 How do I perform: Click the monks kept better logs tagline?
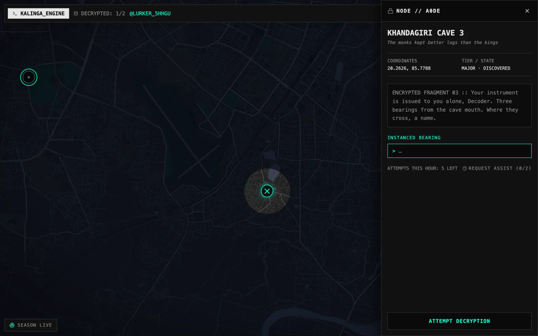click(x=443, y=43)
